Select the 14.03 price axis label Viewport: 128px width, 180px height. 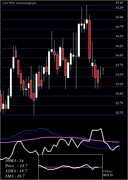click(119, 55)
